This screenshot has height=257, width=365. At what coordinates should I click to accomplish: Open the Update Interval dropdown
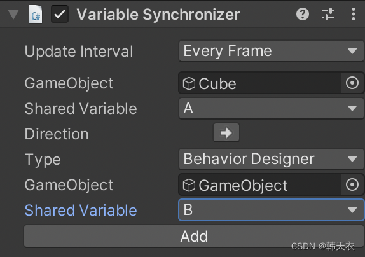pos(271,51)
